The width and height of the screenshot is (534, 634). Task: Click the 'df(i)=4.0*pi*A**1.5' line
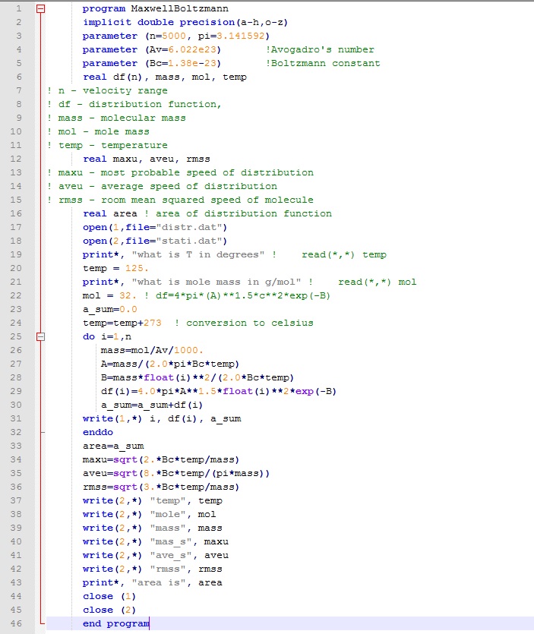tap(219, 391)
